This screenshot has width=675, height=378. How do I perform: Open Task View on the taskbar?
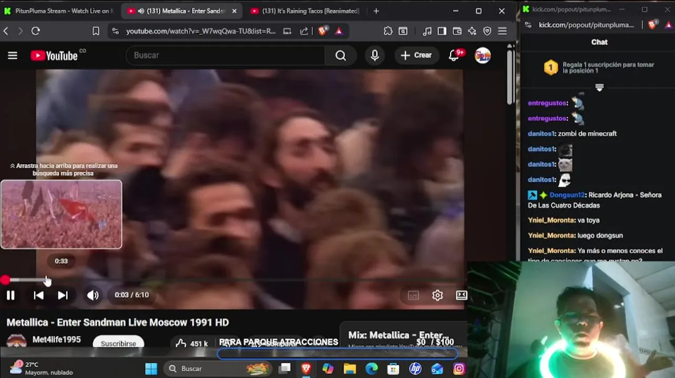click(285, 369)
